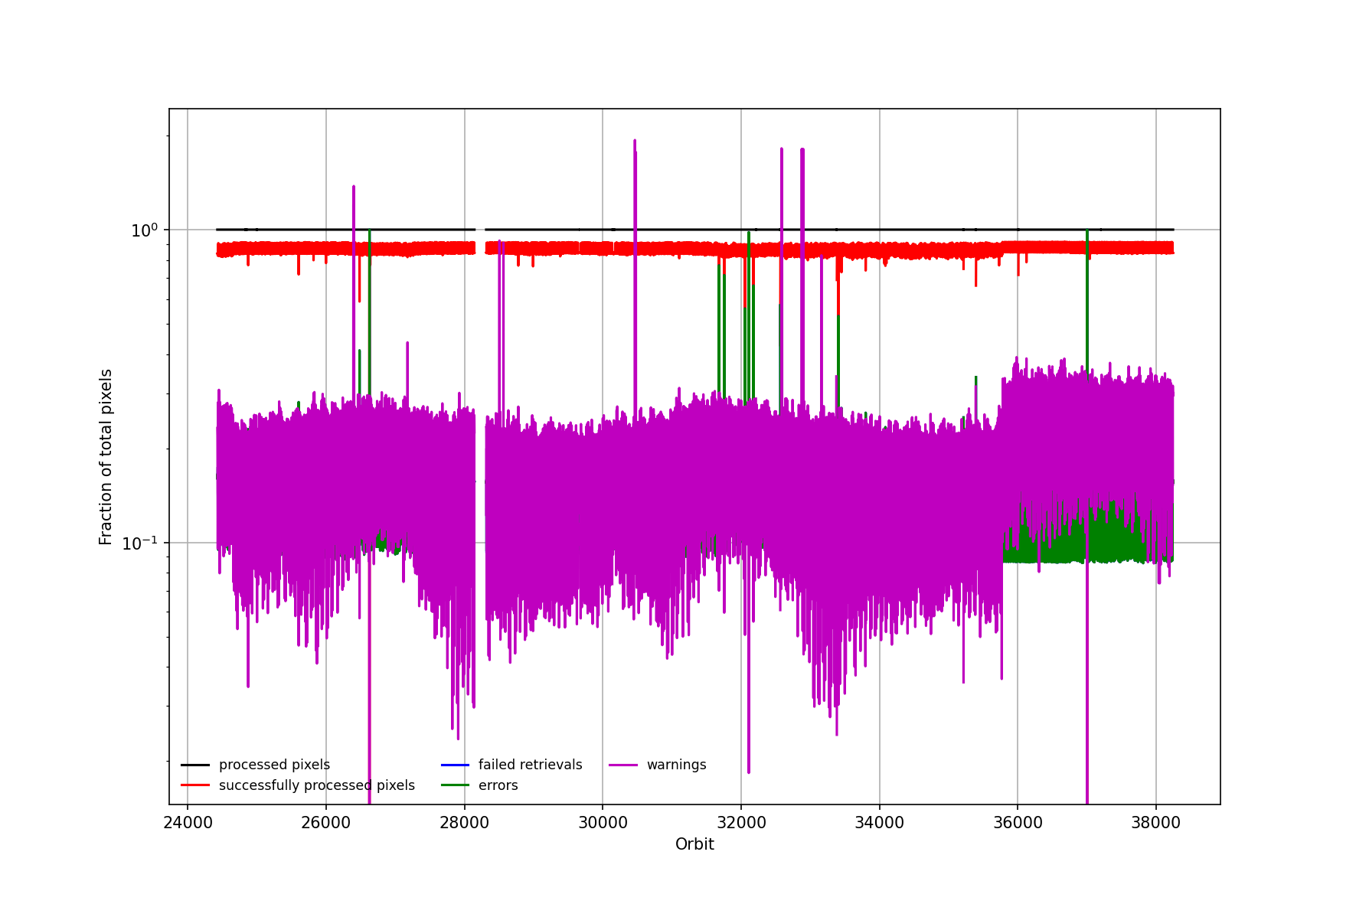Click the magenta legend line for warnings
The height and width of the screenshot is (904, 1356).
pyautogui.click(x=623, y=765)
